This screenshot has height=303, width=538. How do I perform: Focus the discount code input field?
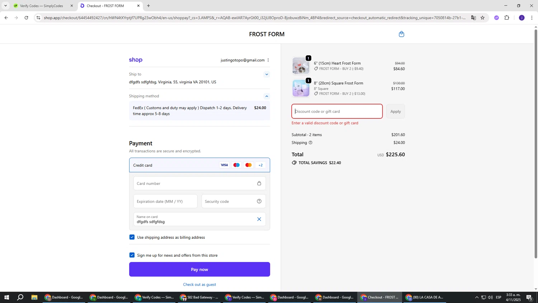tap(337, 111)
